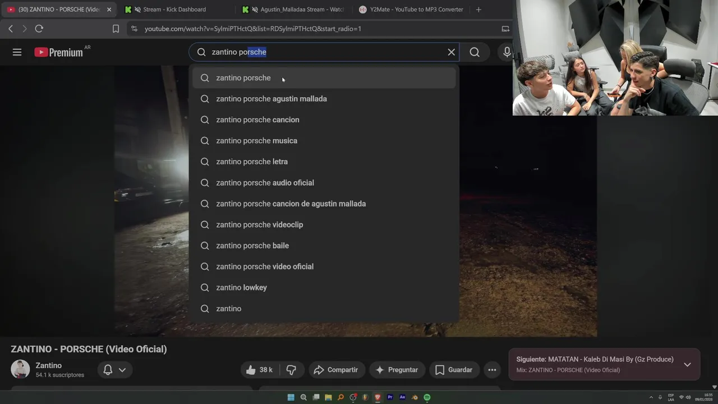The height and width of the screenshot is (404, 718).
Task: Launch Adobe Premiere Pro from taskbar
Action: click(390, 397)
